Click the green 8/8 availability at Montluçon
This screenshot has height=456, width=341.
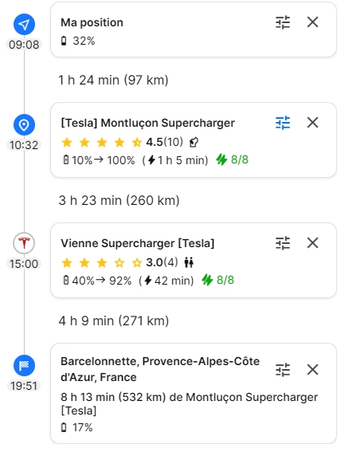pyautogui.click(x=233, y=159)
